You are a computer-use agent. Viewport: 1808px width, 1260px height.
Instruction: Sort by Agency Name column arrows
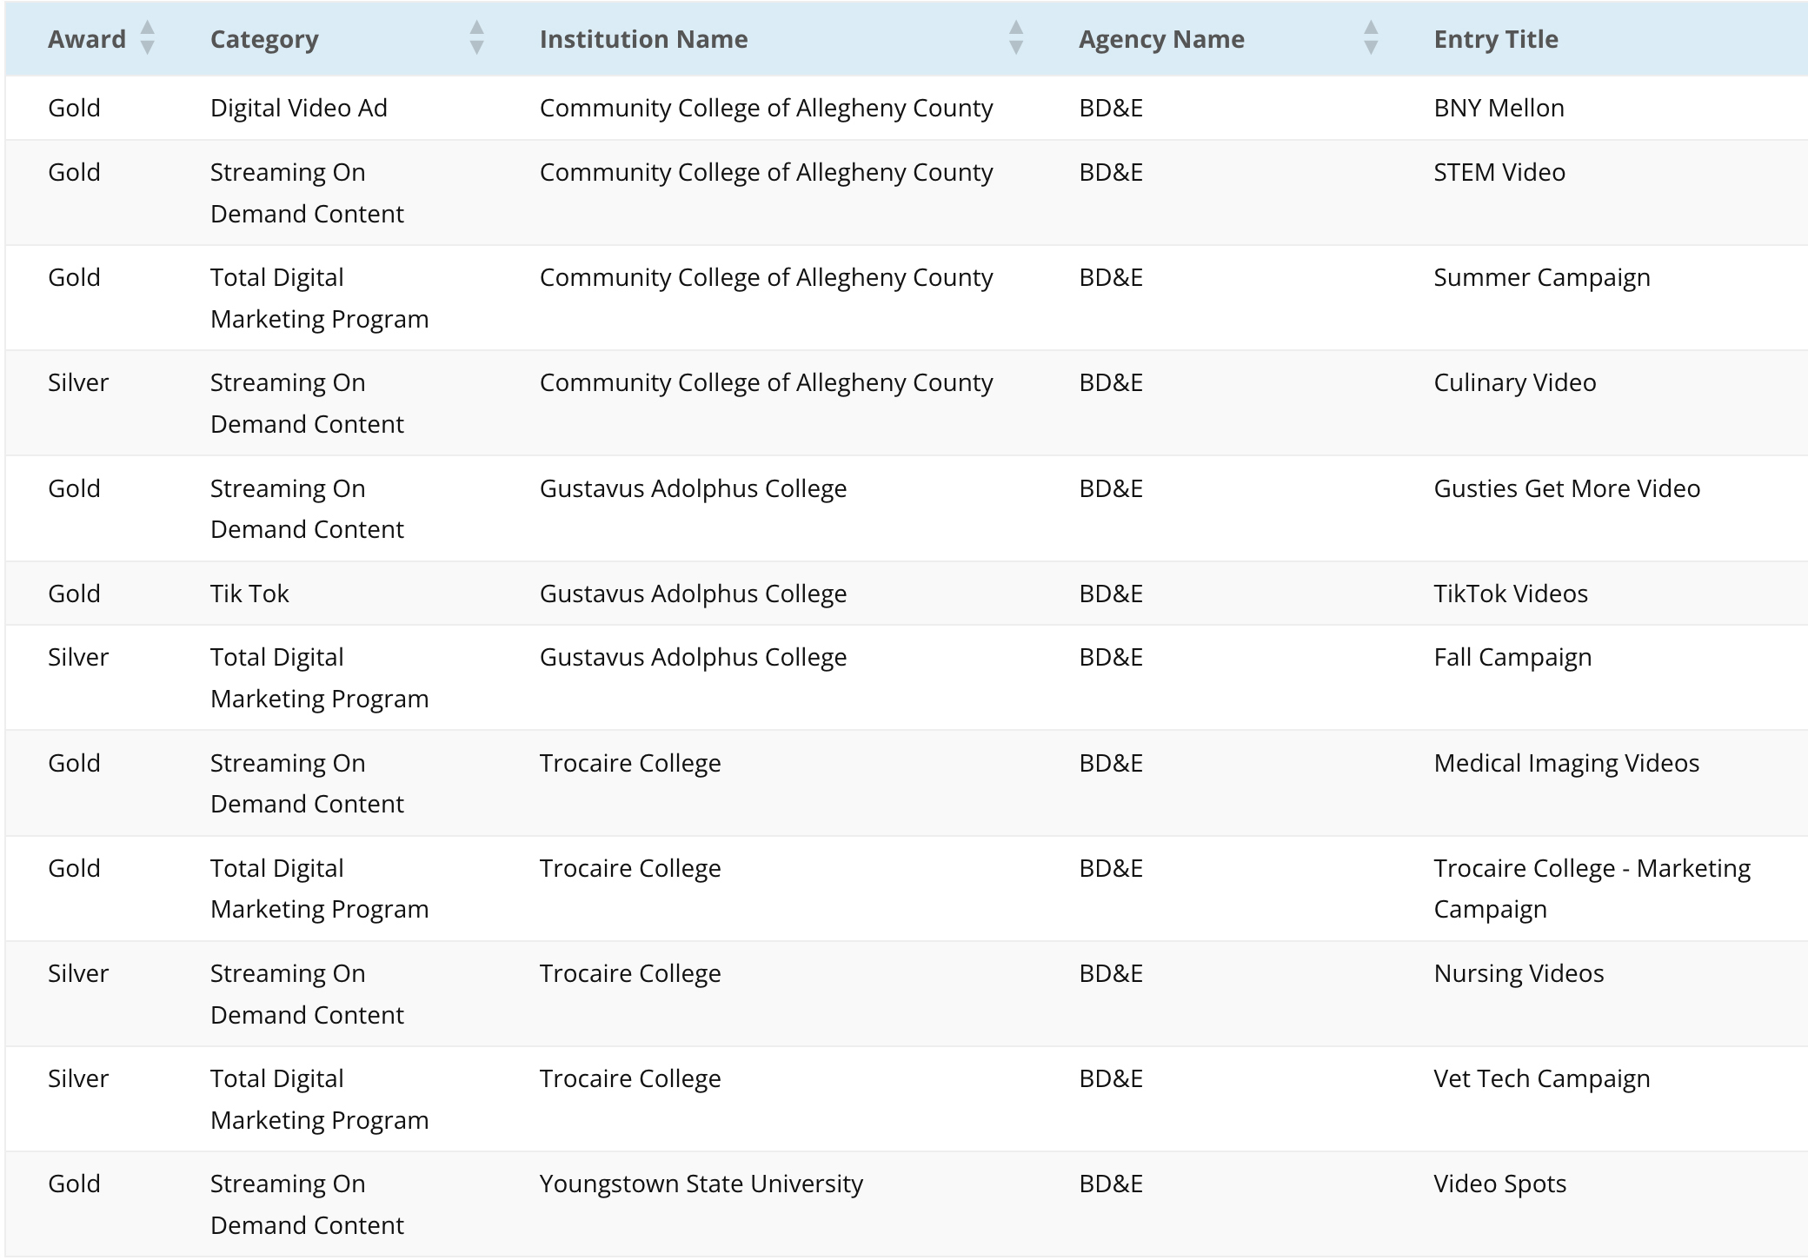tap(1371, 38)
